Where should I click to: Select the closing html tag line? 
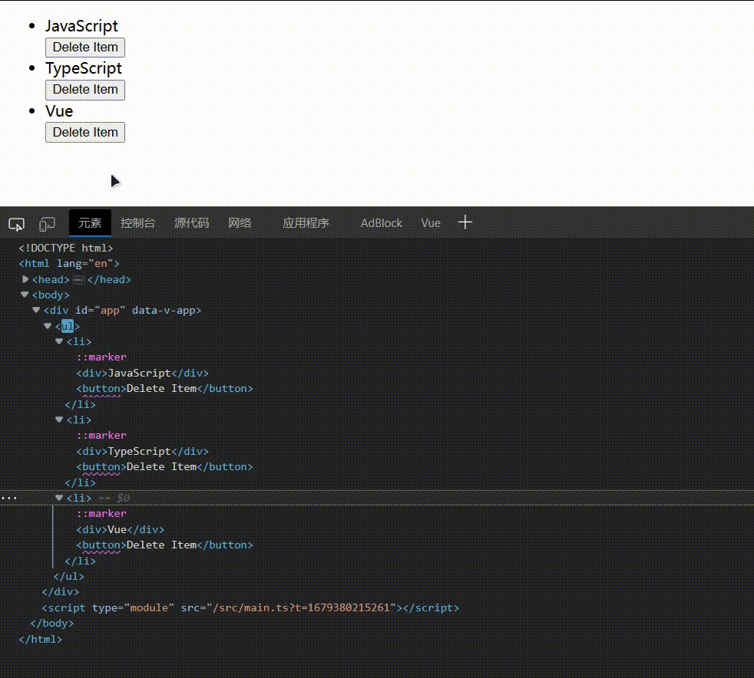point(41,639)
